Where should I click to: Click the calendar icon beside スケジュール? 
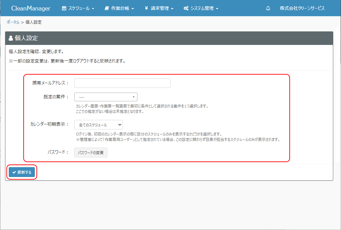64,8
